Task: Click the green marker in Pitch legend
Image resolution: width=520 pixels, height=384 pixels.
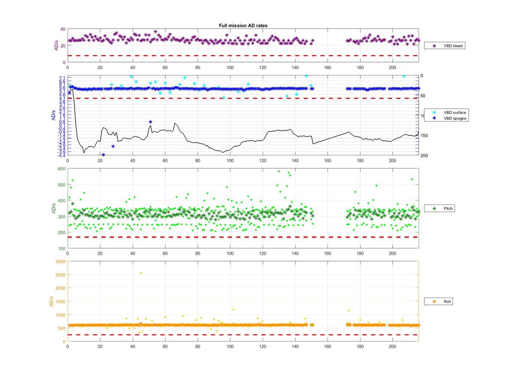Action: 435,209
